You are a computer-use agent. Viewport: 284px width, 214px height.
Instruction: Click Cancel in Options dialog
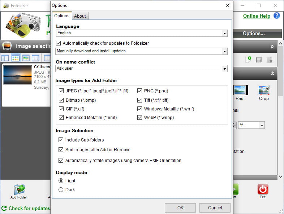pos(215,208)
